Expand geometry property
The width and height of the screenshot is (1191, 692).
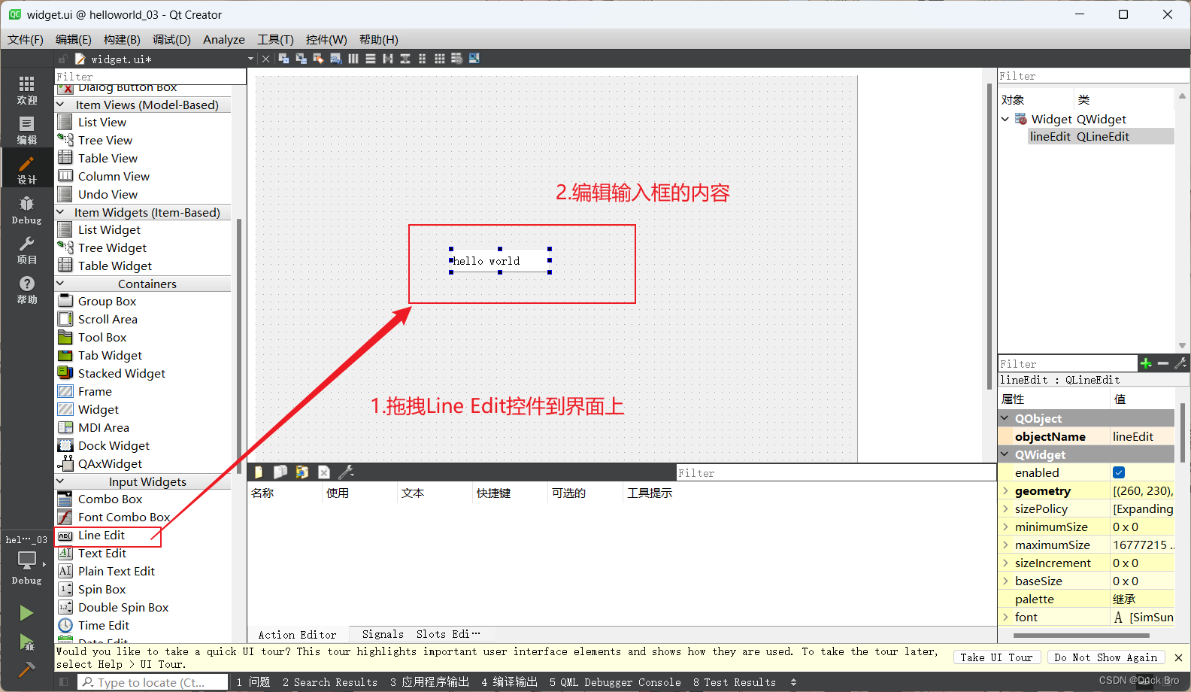click(1005, 490)
